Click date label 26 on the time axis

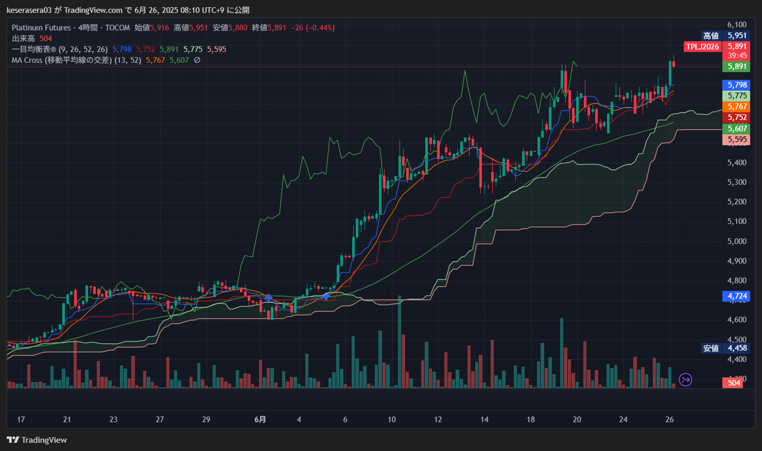670,419
